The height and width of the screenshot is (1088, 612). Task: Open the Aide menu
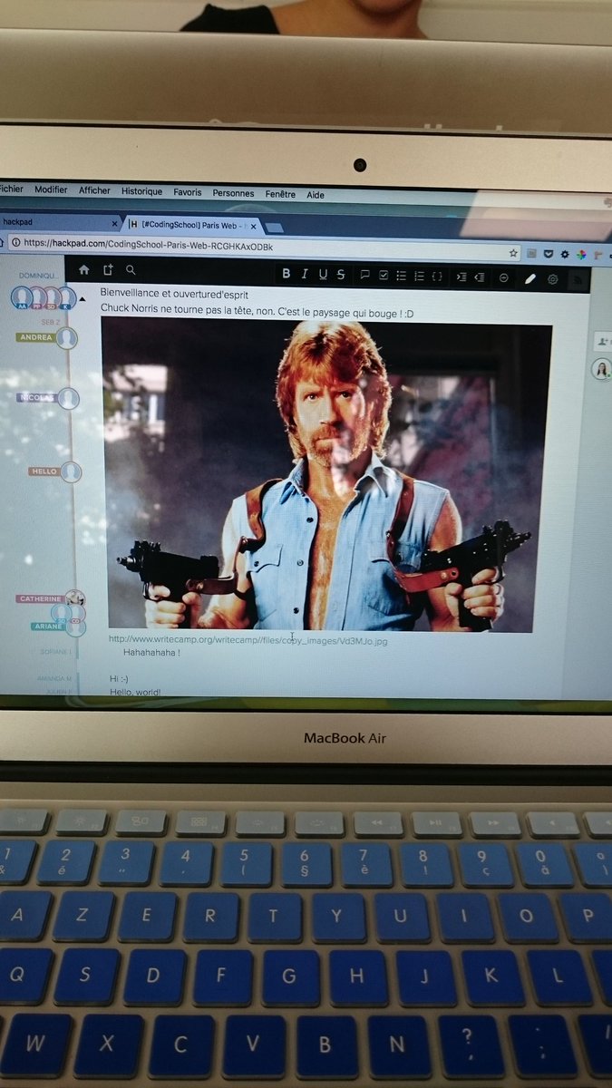coord(316,195)
